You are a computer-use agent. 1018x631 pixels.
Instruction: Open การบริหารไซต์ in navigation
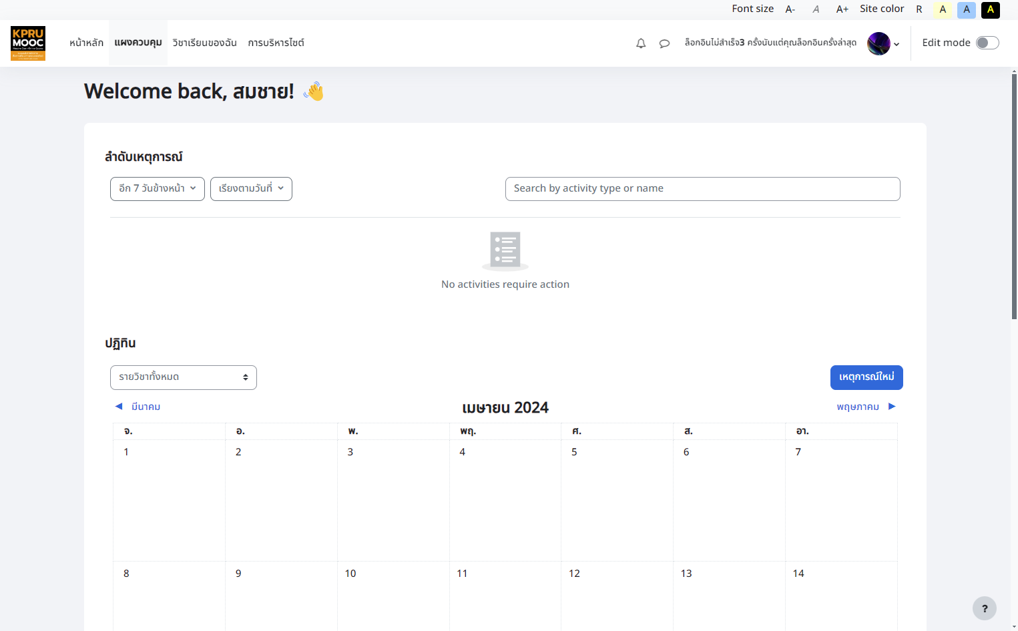click(276, 43)
